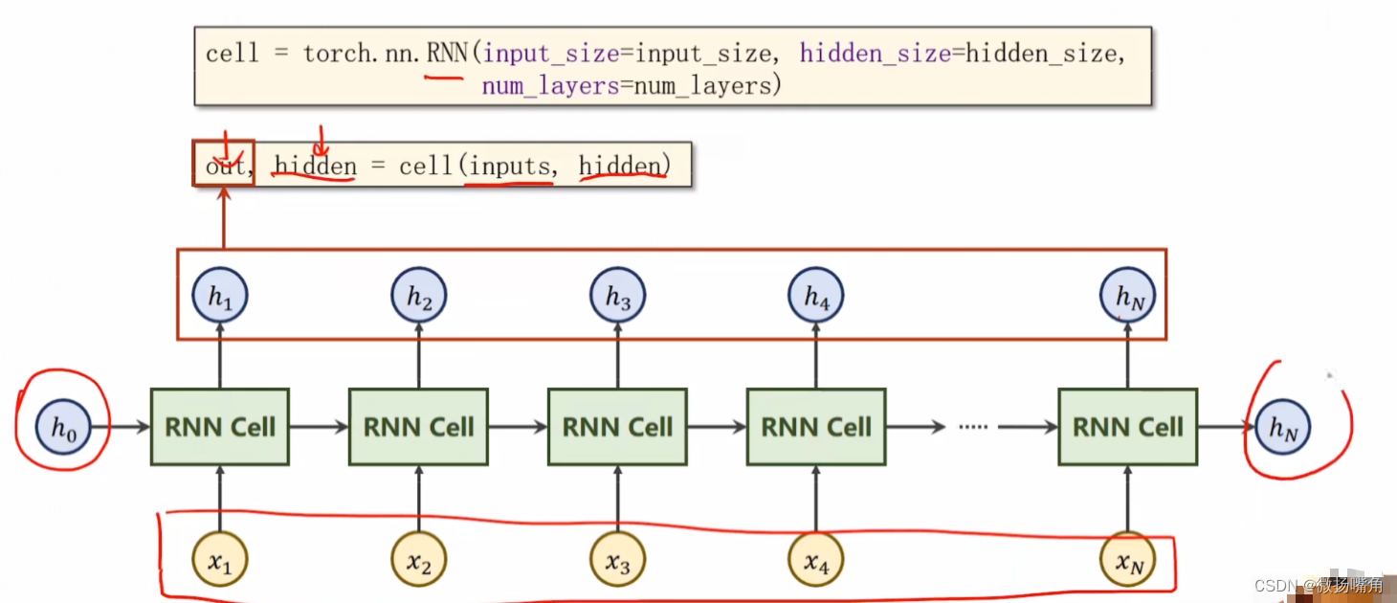The width and height of the screenshot is (1397, 603).
Task: Select hN node above the last RNN Cell
Action: [1128, 295]
